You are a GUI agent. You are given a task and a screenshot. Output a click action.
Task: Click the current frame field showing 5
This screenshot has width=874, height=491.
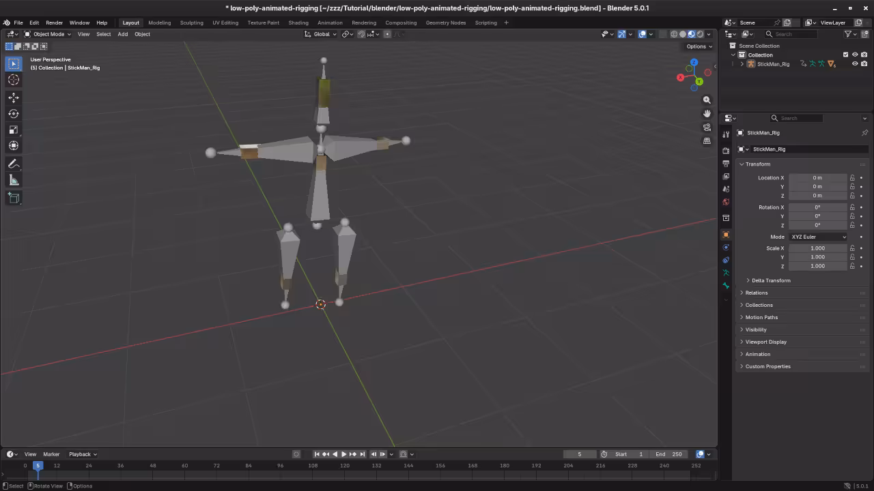(x=579, y=454)
